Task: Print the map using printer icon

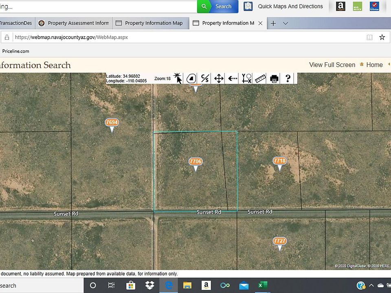Action: click(274, 78)
